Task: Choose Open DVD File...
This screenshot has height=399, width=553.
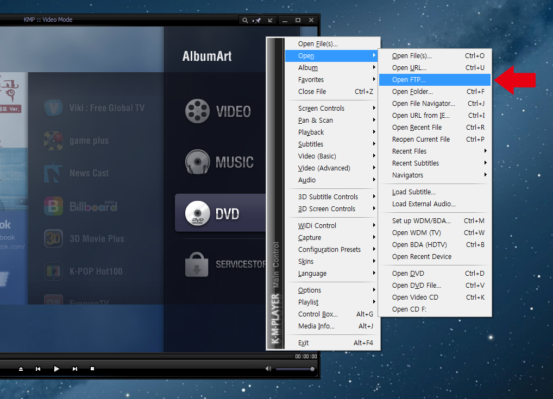Action: [x=435, y=286]
